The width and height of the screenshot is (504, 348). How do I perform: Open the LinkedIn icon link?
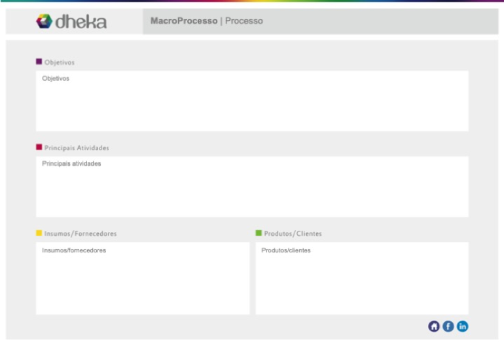(x=463, y=326)
